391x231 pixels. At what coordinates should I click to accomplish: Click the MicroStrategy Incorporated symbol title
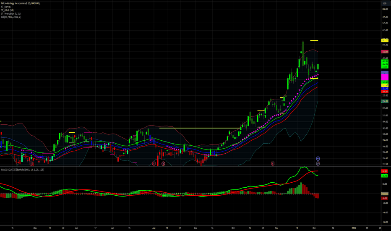19,3
